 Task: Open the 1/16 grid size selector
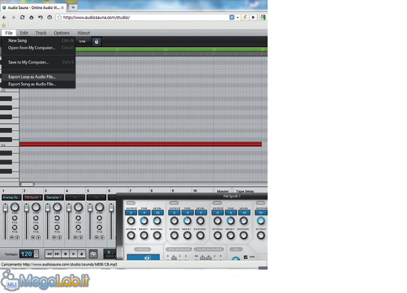click(82, 42)
